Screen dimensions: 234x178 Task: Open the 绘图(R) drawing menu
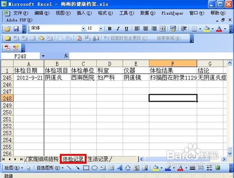click(14, 168)
